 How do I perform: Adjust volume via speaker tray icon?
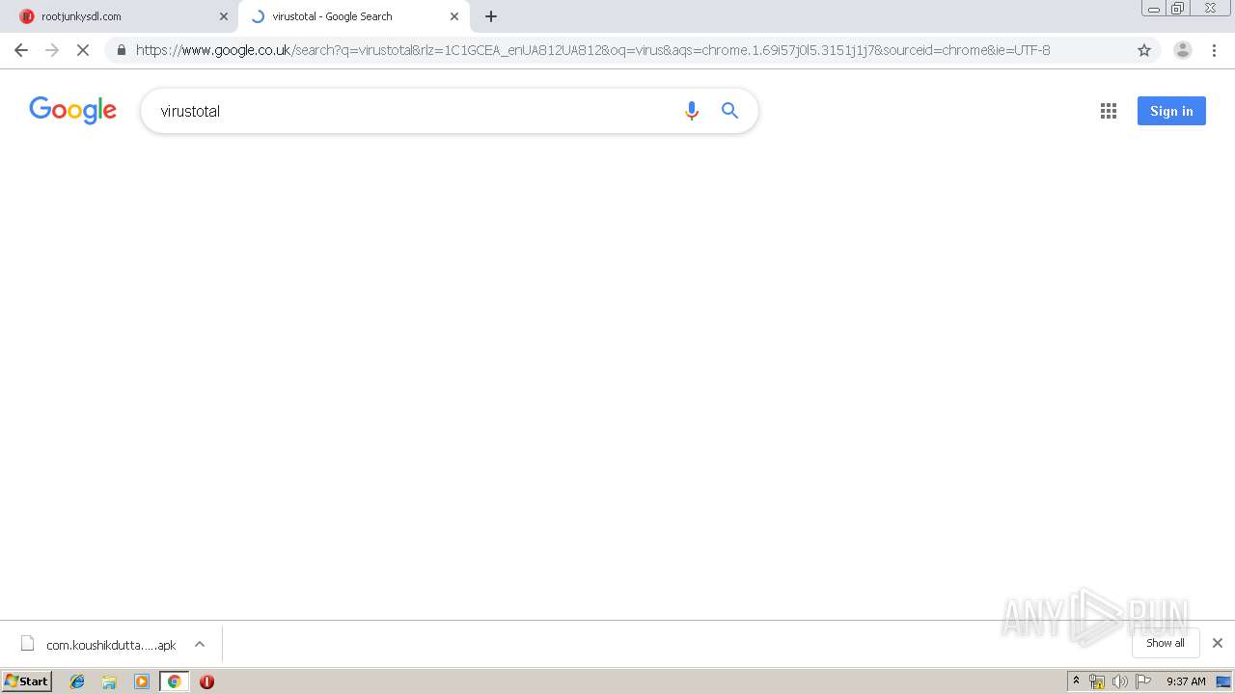coord(1119,681)
